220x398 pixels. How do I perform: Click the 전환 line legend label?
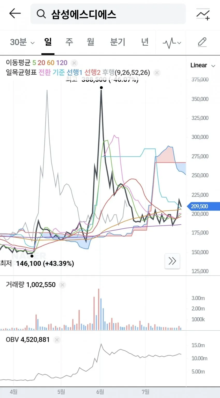[45, 72]
